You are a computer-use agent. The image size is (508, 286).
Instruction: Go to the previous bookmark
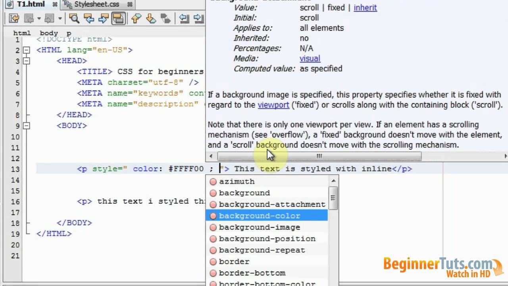click(x=136, y=18)
